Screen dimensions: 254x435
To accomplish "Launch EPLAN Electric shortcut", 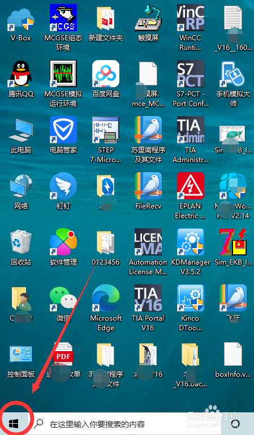I will pyautogui.click(x=191, y=186).
